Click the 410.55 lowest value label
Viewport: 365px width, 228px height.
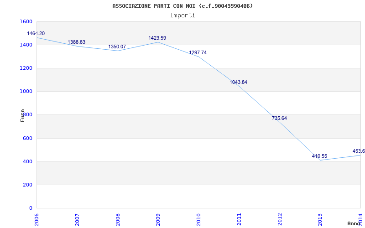319,156
